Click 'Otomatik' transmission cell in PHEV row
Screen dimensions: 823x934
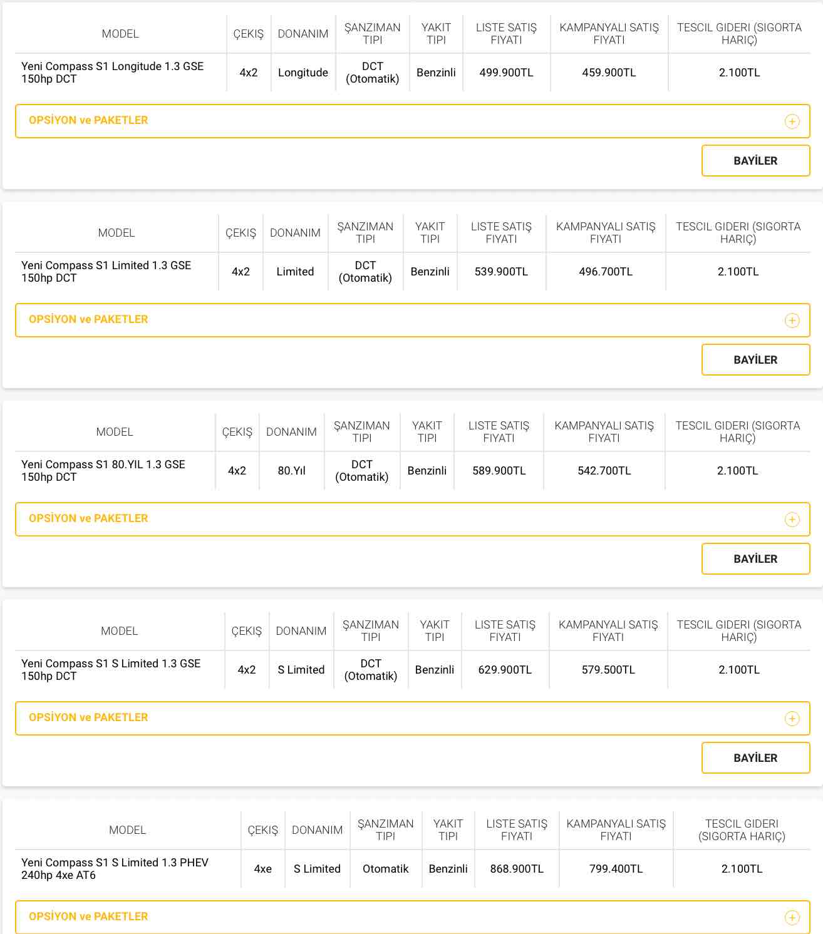click(x=385, y=869)
